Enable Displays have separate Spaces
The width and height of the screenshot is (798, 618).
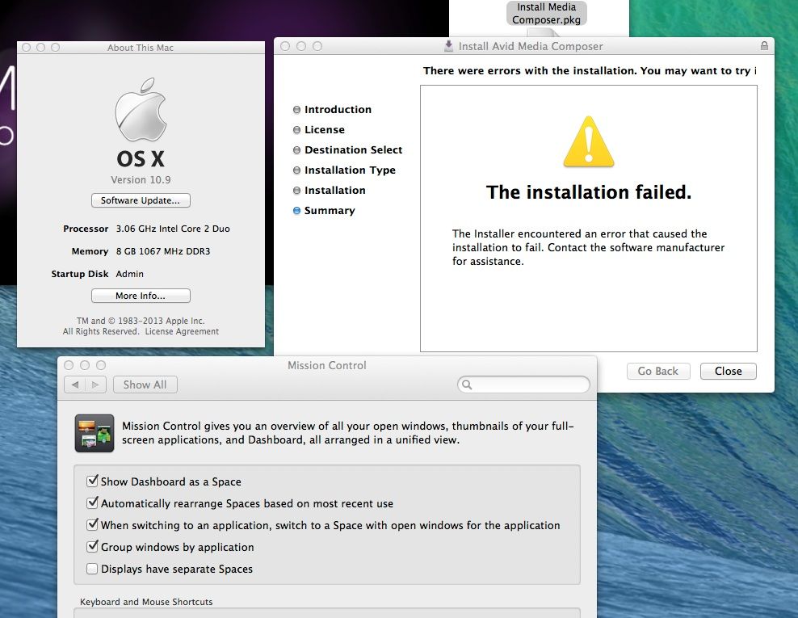(x=92, y=569)
